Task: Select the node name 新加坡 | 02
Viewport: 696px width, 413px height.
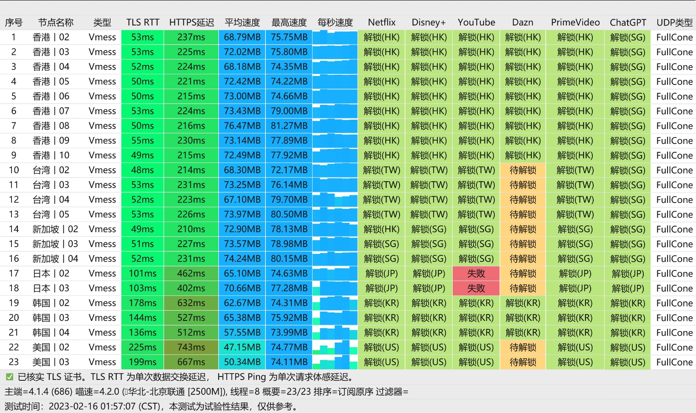Action: tap(55, 229)
